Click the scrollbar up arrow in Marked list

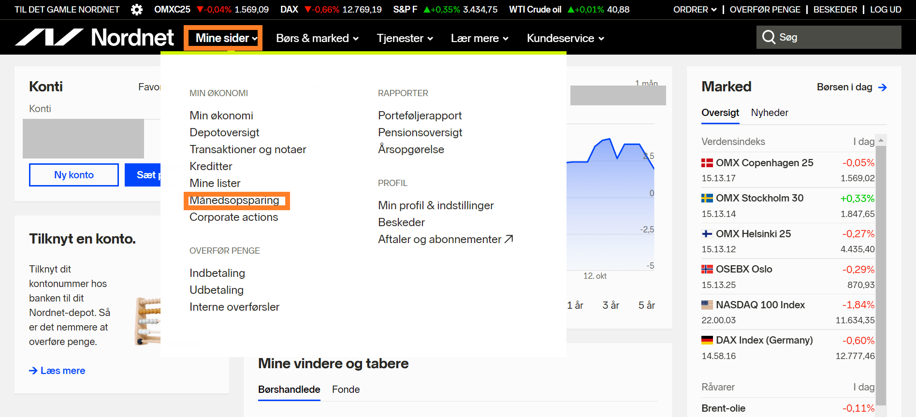tap(881, 140)
